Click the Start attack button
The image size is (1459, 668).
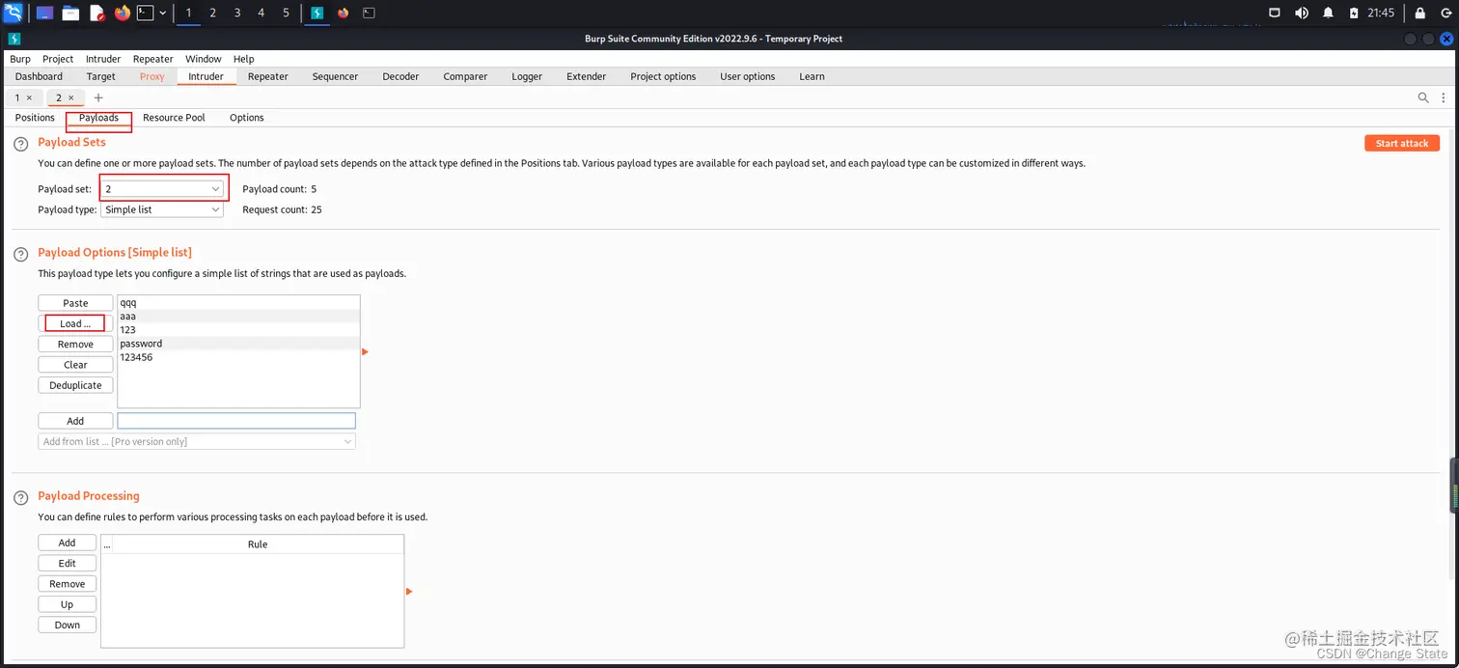tap(1402, 143)
